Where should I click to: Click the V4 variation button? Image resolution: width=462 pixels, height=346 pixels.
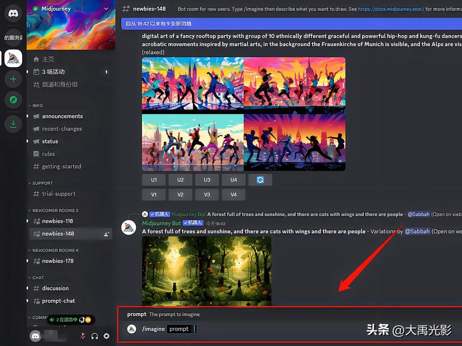click(234, 195)
